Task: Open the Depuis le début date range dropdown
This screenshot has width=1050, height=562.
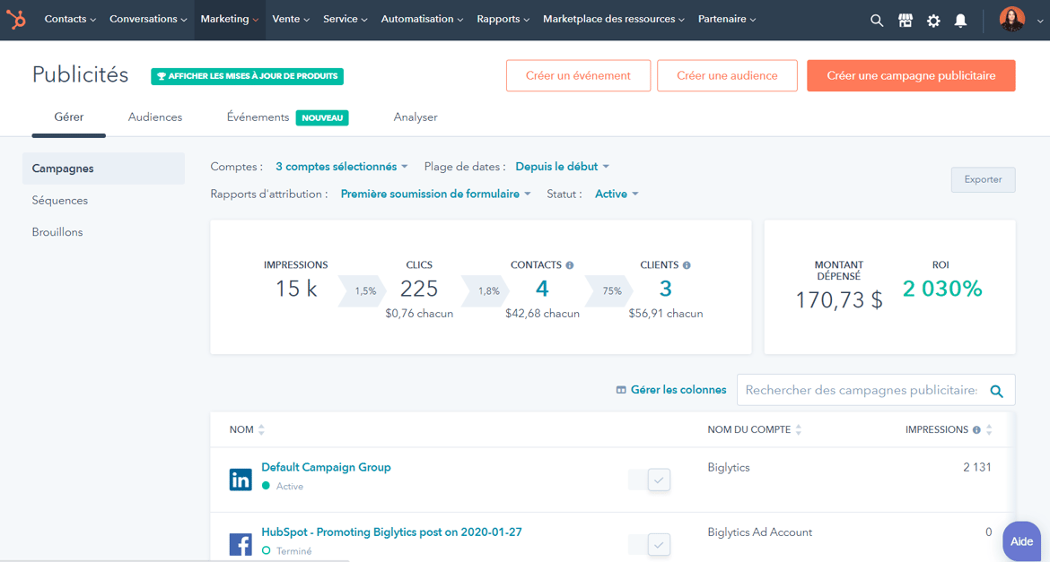Action: tap(562, 167)
